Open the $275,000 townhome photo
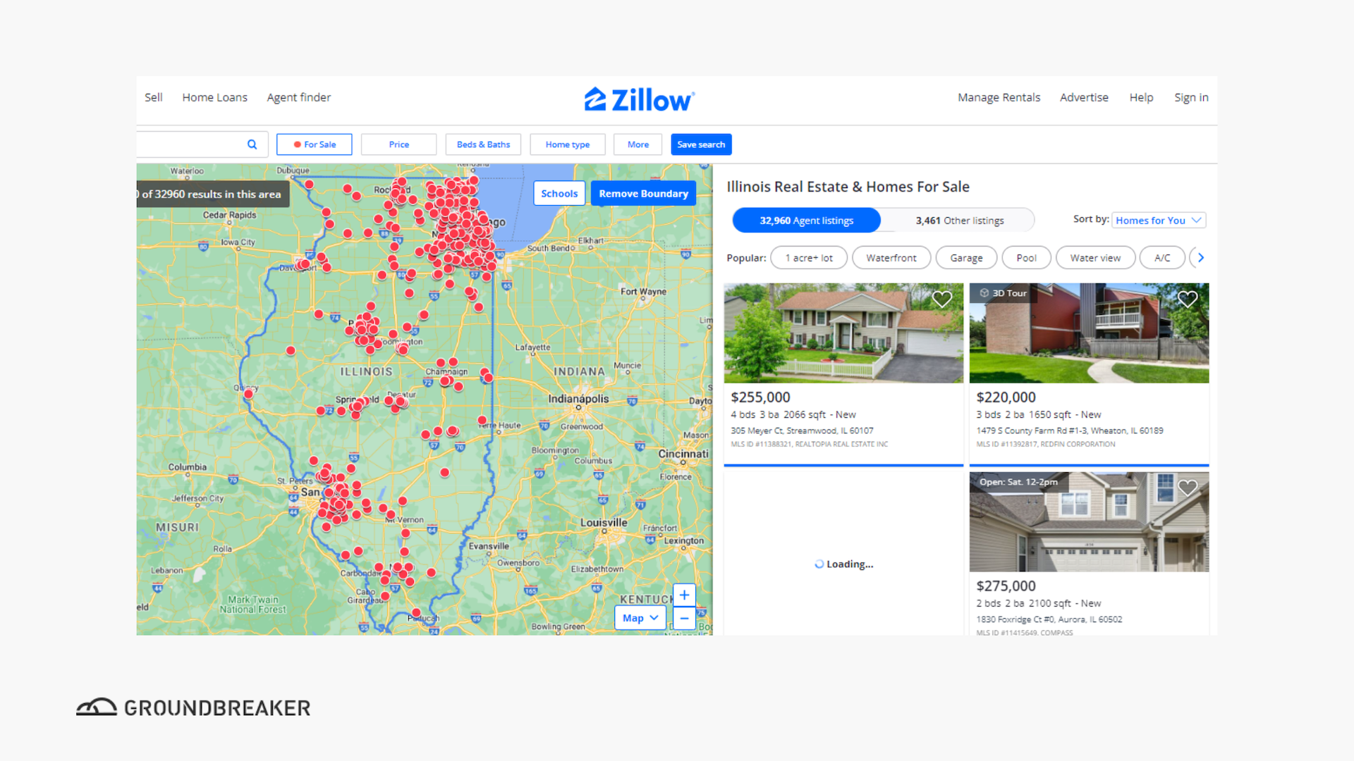Viewport: 1354px width, 761px height. click(x=1089, y=522)
